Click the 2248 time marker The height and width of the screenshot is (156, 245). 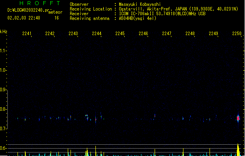[190, 34]
